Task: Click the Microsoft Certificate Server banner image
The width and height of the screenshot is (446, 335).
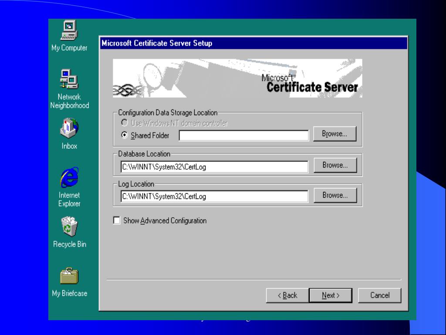Action: coord(237,78)
